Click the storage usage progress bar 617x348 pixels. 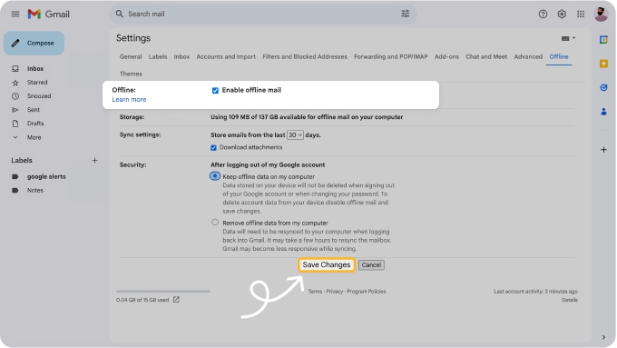click(163, 292)
